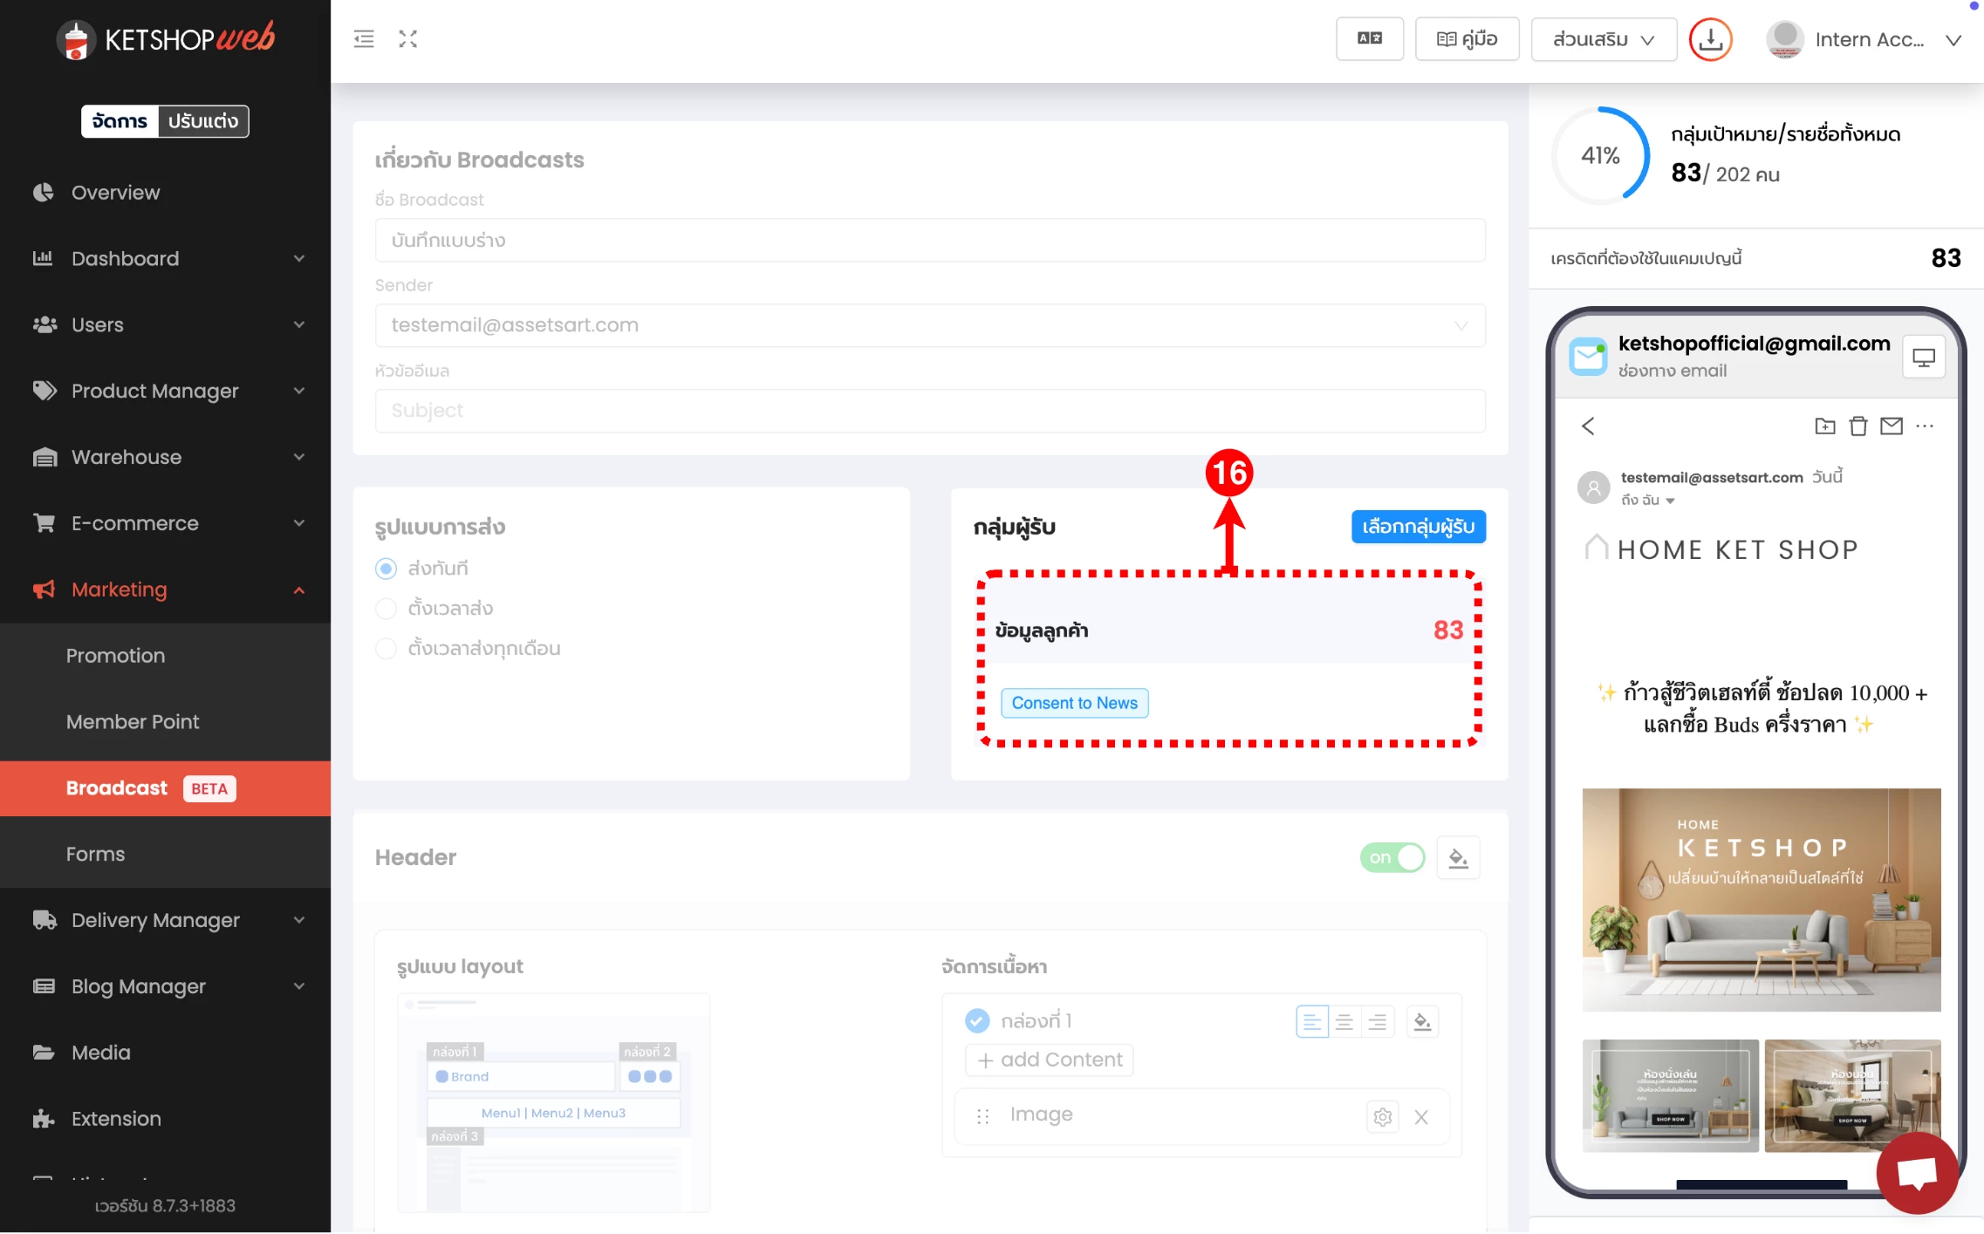Select the ตั้งเวลาส่งทุกเดือน radio option
Screen dimensions: 1984x1234
[386, 649]
